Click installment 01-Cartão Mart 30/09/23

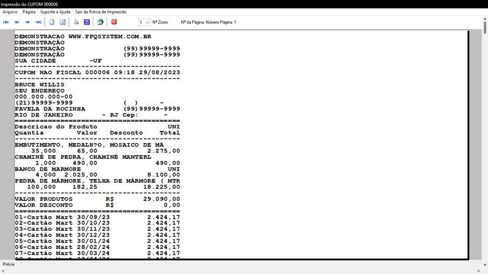[98, 217]
